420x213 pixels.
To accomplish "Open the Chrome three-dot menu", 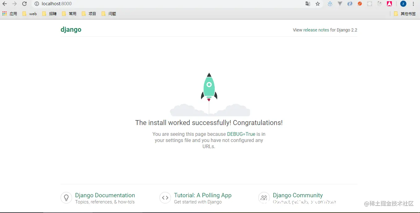I will (x=413, y=4).
